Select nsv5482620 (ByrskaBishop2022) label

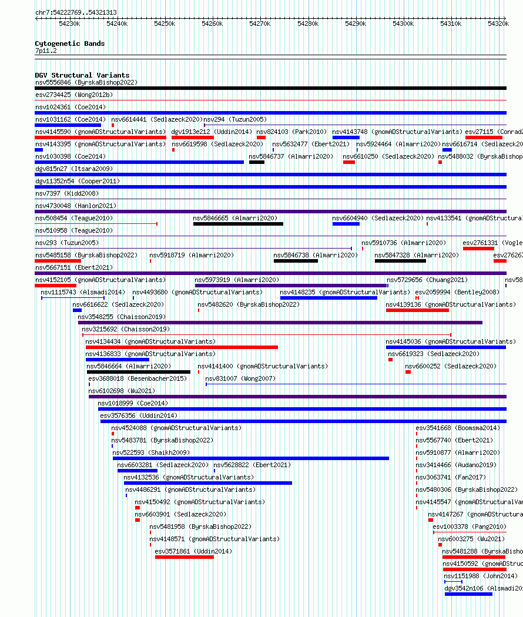249,304
